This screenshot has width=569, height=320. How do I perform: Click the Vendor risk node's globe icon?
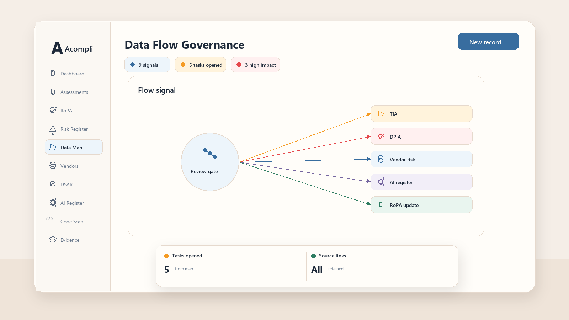pos(381,159)
